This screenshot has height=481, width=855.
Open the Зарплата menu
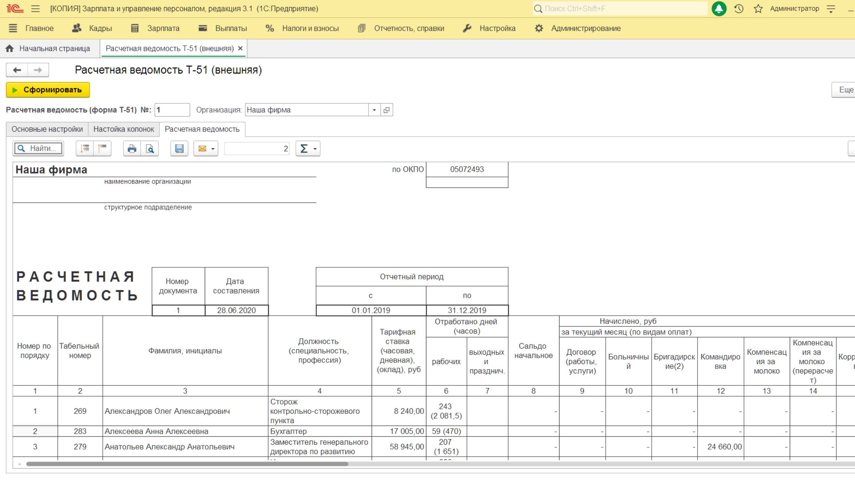pyautogui.click(x=156, y=28)
